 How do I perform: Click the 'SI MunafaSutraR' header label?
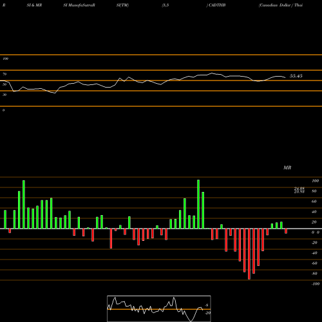point(79,5)
